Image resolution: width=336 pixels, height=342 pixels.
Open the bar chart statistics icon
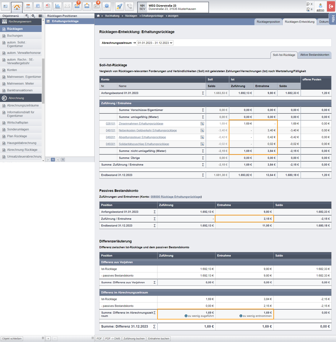click(57, 6)
